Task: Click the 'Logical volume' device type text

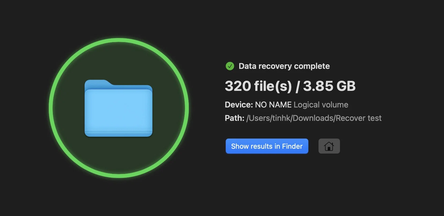Action: click(321, 105)
